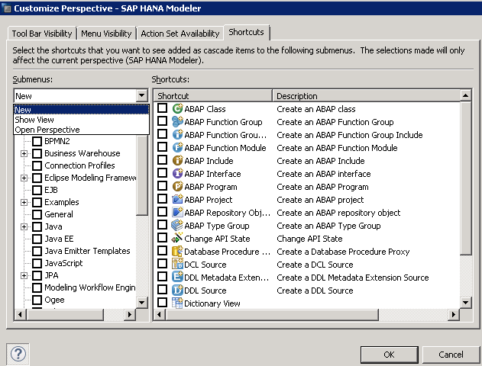Enable the ABAP Include shortcut checkbox
Screen dimensions: 482x366
coord(162,161)
